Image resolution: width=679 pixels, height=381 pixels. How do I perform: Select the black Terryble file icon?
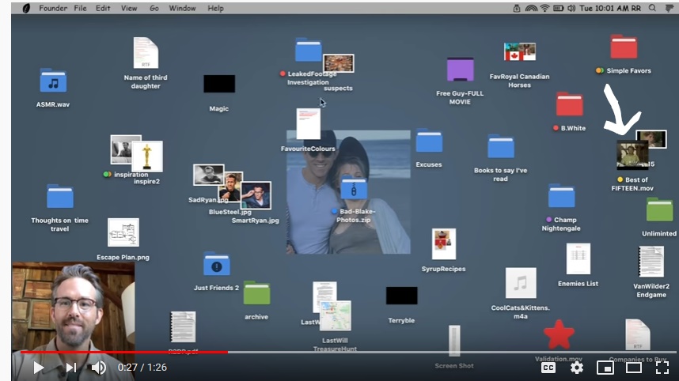pos(402,296)
